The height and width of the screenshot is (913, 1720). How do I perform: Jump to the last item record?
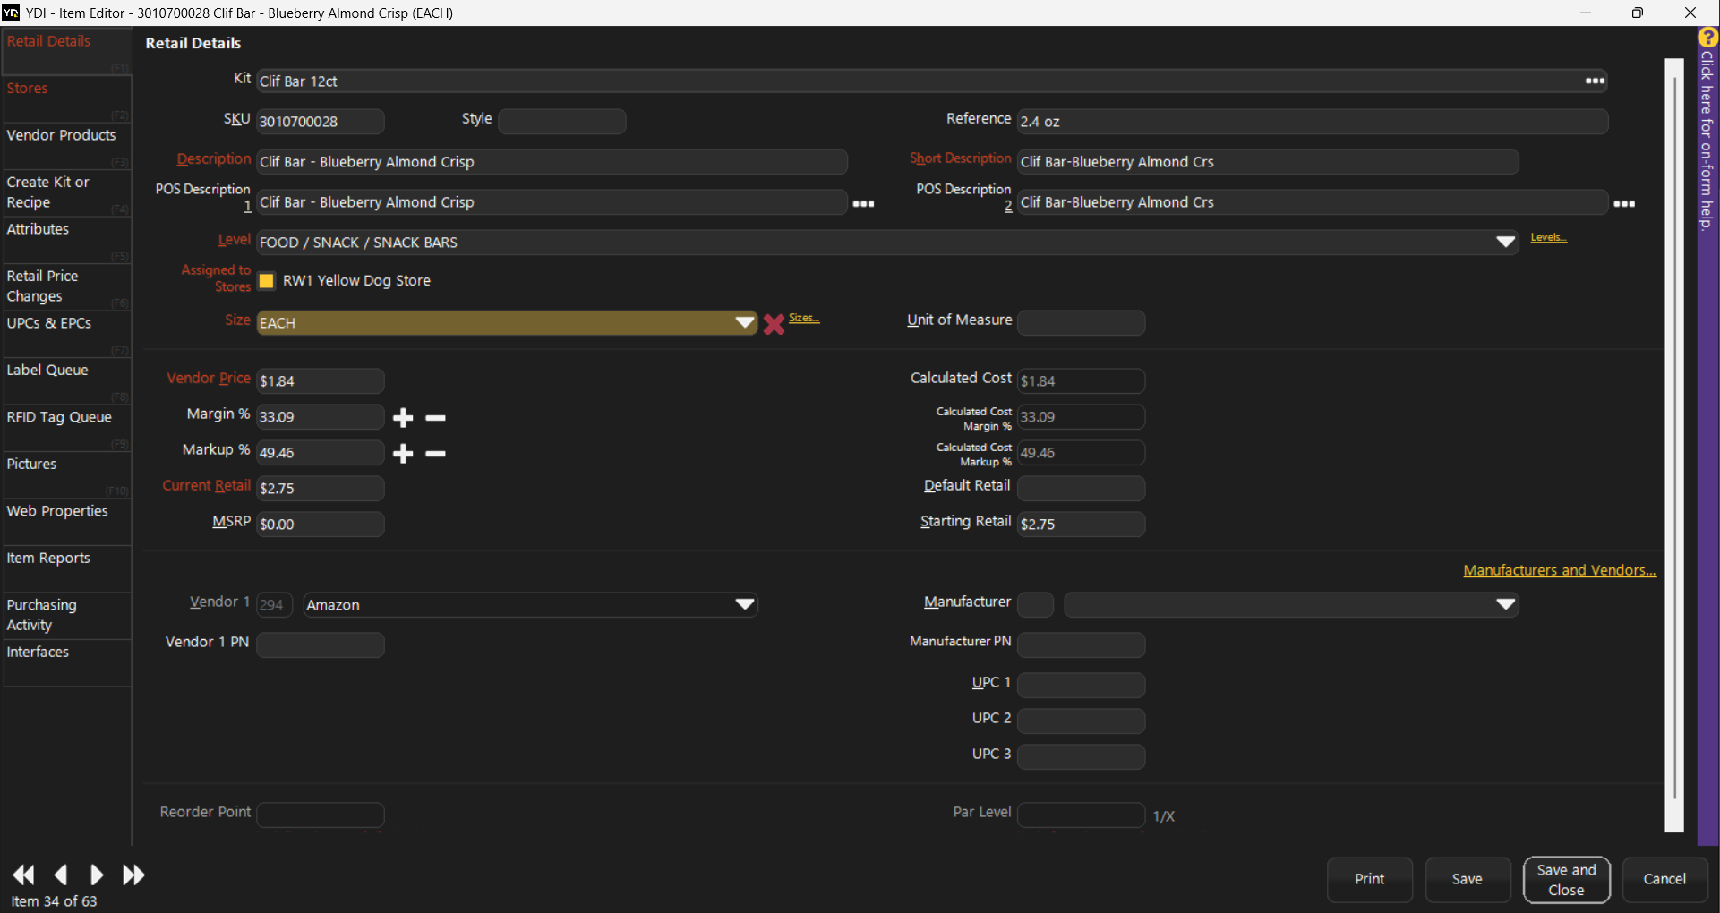pos(133,875)
